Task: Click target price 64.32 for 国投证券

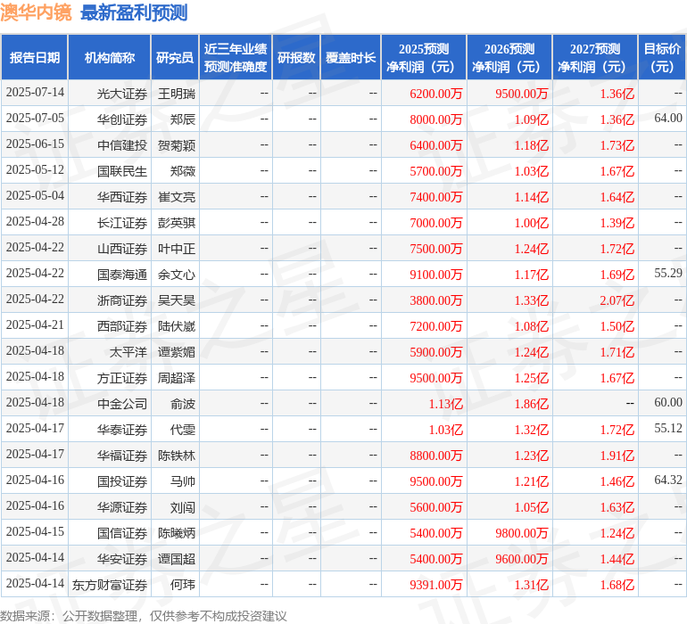Action: [x=668, y=480]
